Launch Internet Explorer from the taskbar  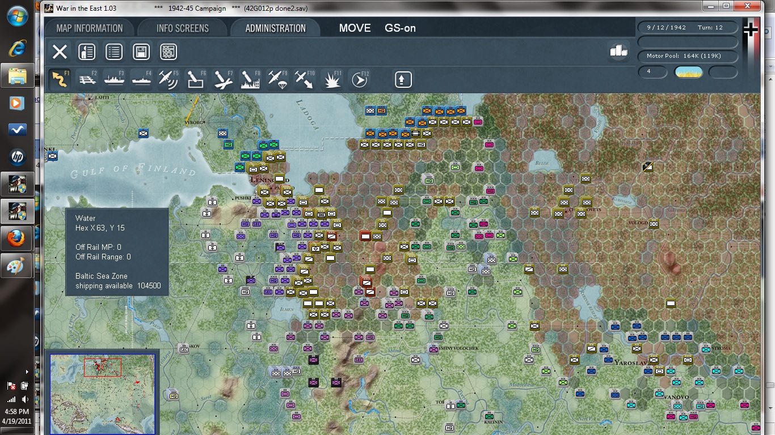pyautogui.click(x=18, y=48)
